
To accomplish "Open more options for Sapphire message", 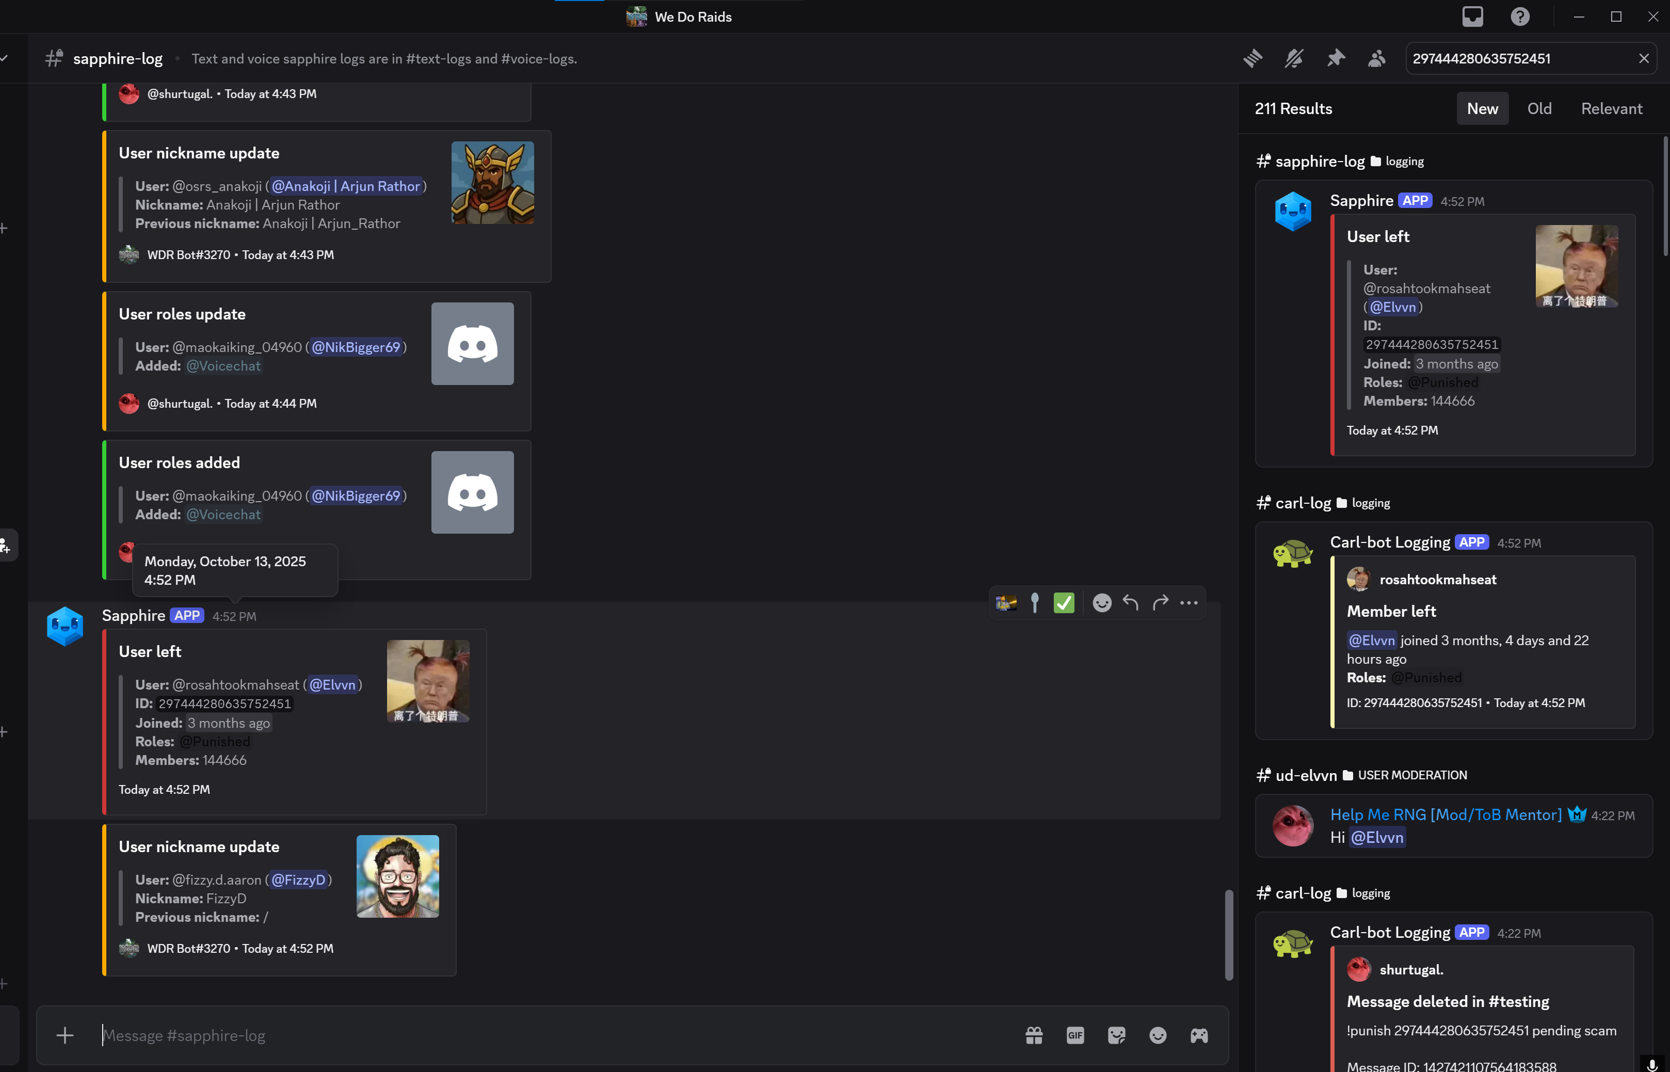I will 1189,603.
